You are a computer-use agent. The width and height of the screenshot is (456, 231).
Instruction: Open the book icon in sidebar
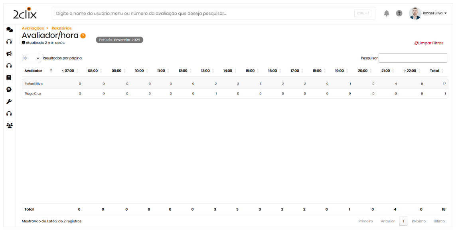pyautogui.click(x=9, y=77)
